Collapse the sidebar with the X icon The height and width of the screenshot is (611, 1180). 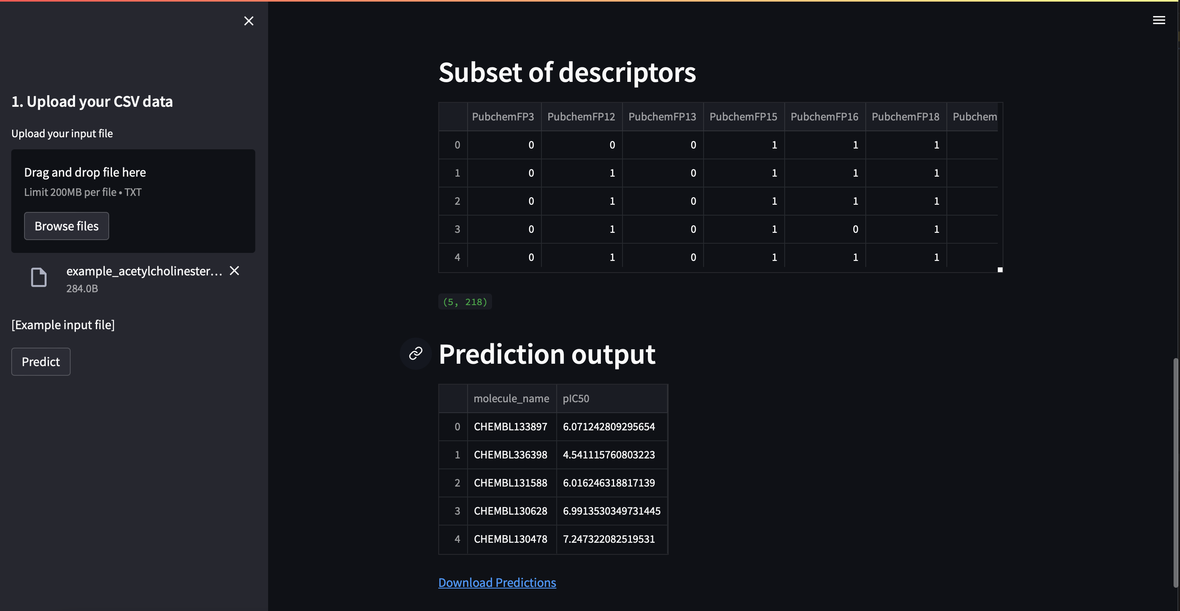249,21
